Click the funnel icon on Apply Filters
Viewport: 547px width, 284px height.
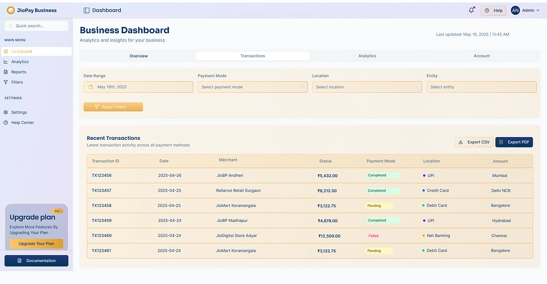(97, 107)
